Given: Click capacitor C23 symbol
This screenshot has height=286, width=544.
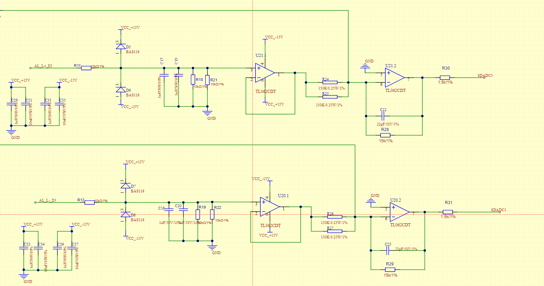Looking at the screenshot, I should pyautogui.click(x=388, y=250).
